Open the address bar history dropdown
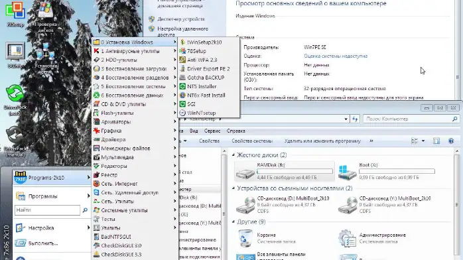Viewport: 463px width, 260px height. [346, 119]
